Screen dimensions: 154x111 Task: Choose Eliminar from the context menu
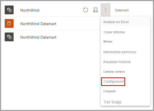125,42
